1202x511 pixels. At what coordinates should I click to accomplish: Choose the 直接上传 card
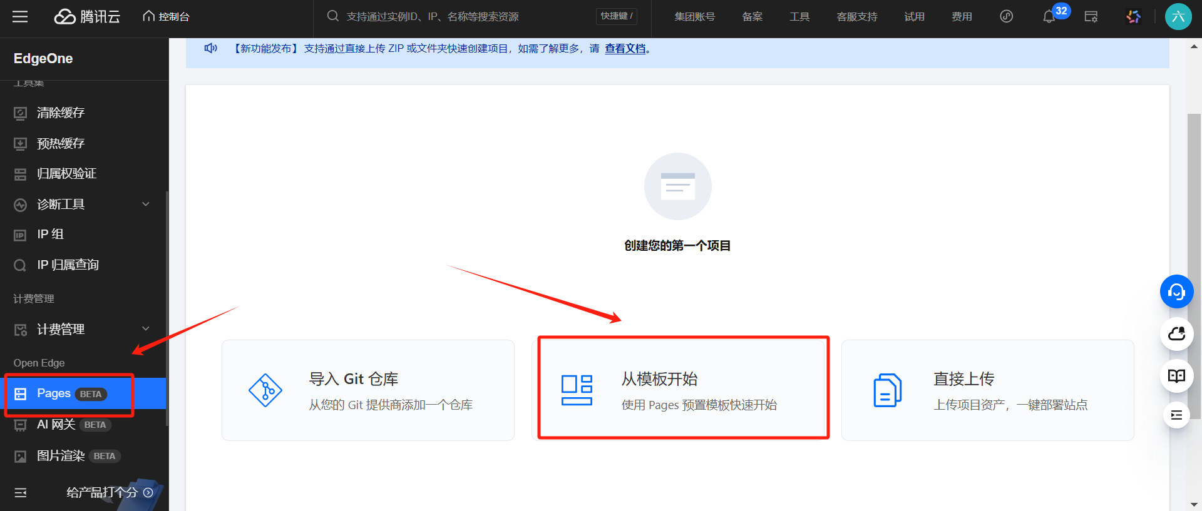coord(988,390)
